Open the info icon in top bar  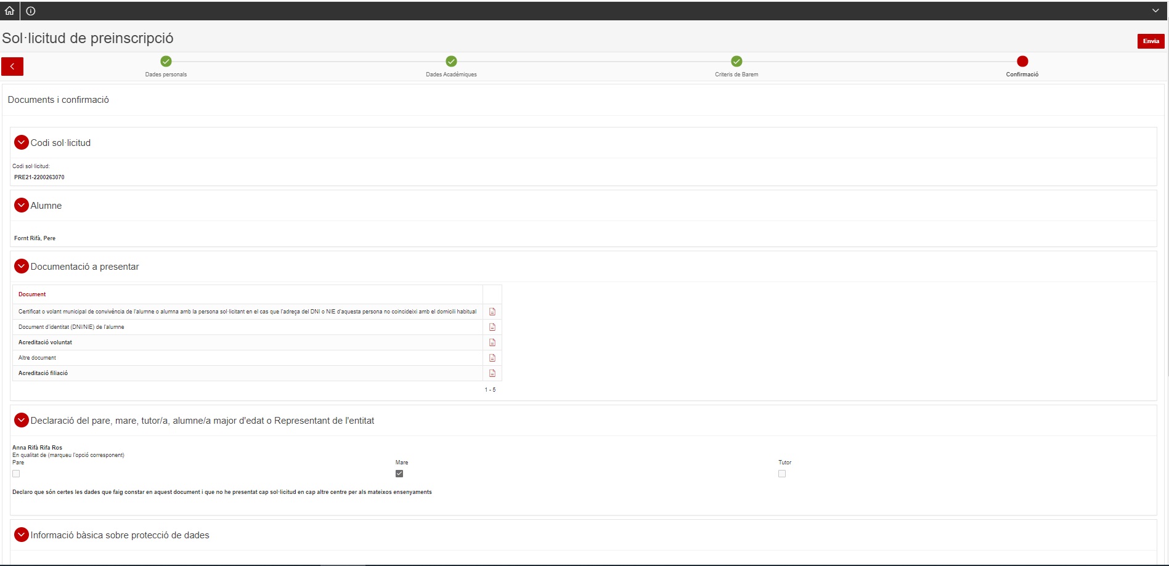pyautogui.click(x=31, y=10)
